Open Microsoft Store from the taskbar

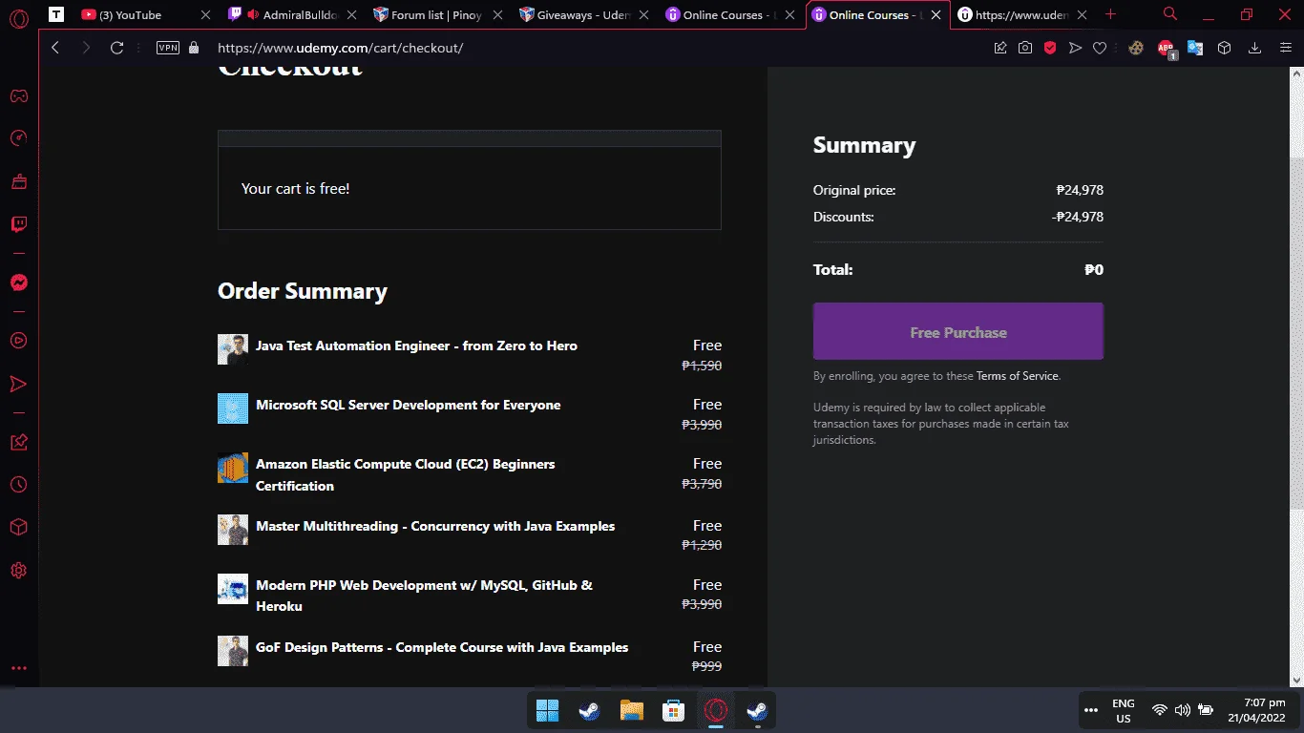click(674, 711)
